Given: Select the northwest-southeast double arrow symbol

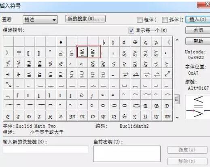Looking at the screenshot, I should pyautogui.click(x=9, y=84).
